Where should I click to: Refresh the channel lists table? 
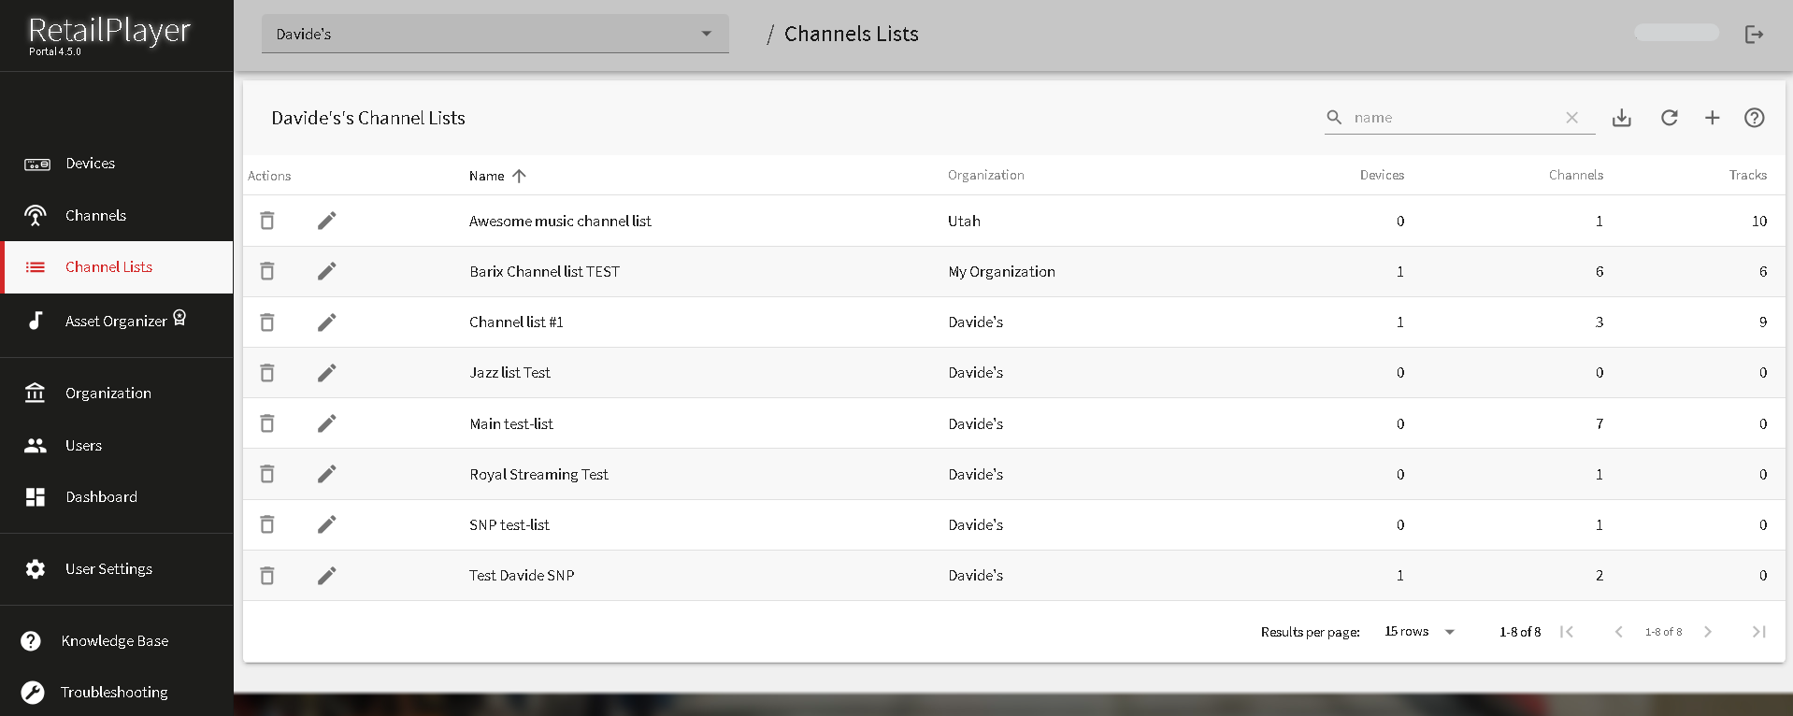1669,118
